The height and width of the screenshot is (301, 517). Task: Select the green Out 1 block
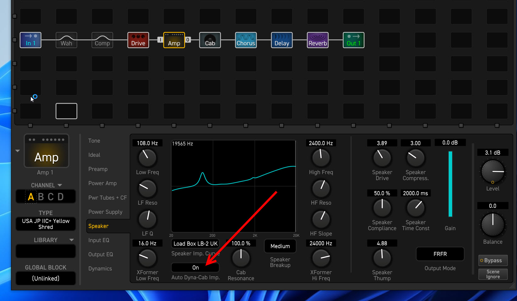tap(354, 40)
